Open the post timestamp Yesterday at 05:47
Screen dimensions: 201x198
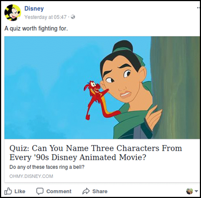[45, 17]
